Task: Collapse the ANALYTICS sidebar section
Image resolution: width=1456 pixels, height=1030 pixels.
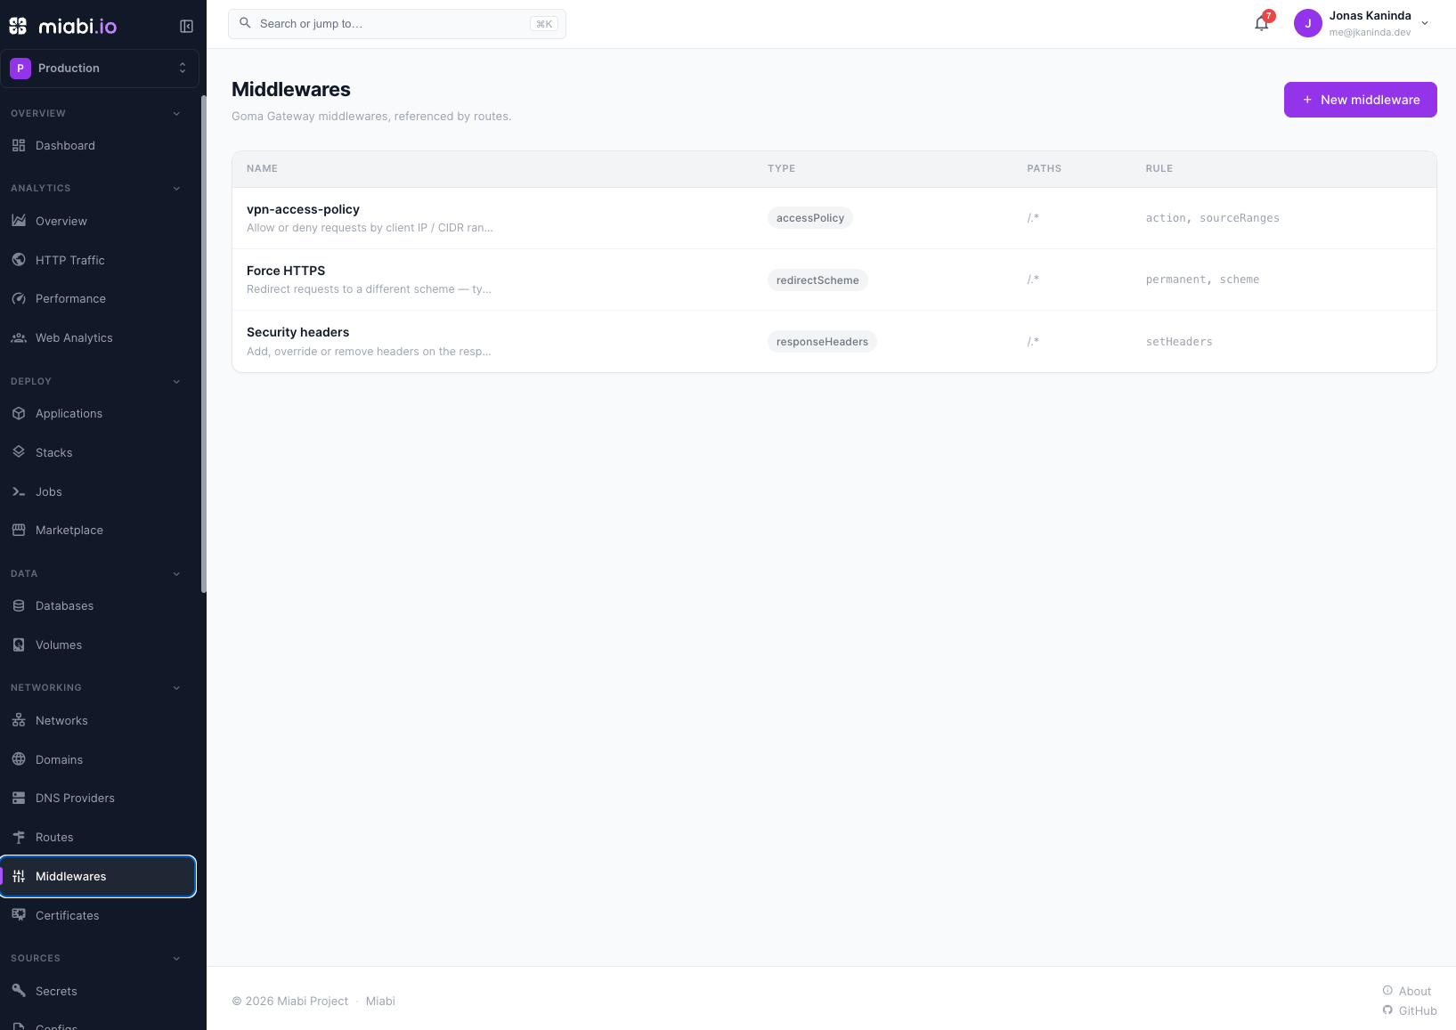Action: click(176, 188)
